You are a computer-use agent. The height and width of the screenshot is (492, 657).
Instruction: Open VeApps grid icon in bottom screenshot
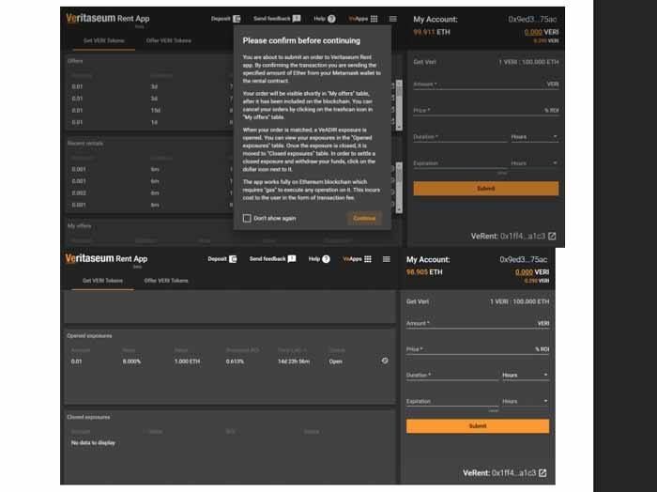coord(368,259)
